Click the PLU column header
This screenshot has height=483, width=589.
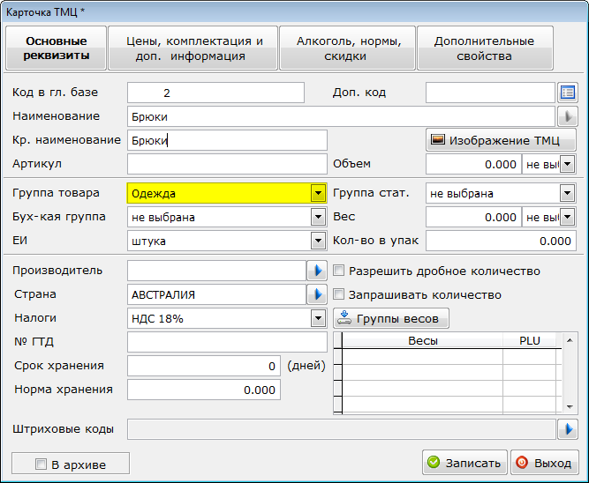click(529, 340)
